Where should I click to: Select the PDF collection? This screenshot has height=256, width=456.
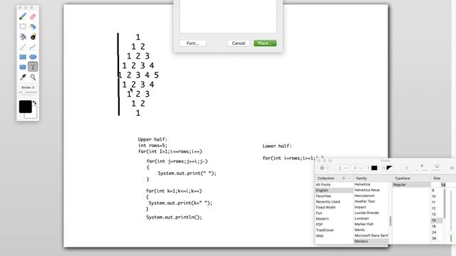click(x=334, y=225)
